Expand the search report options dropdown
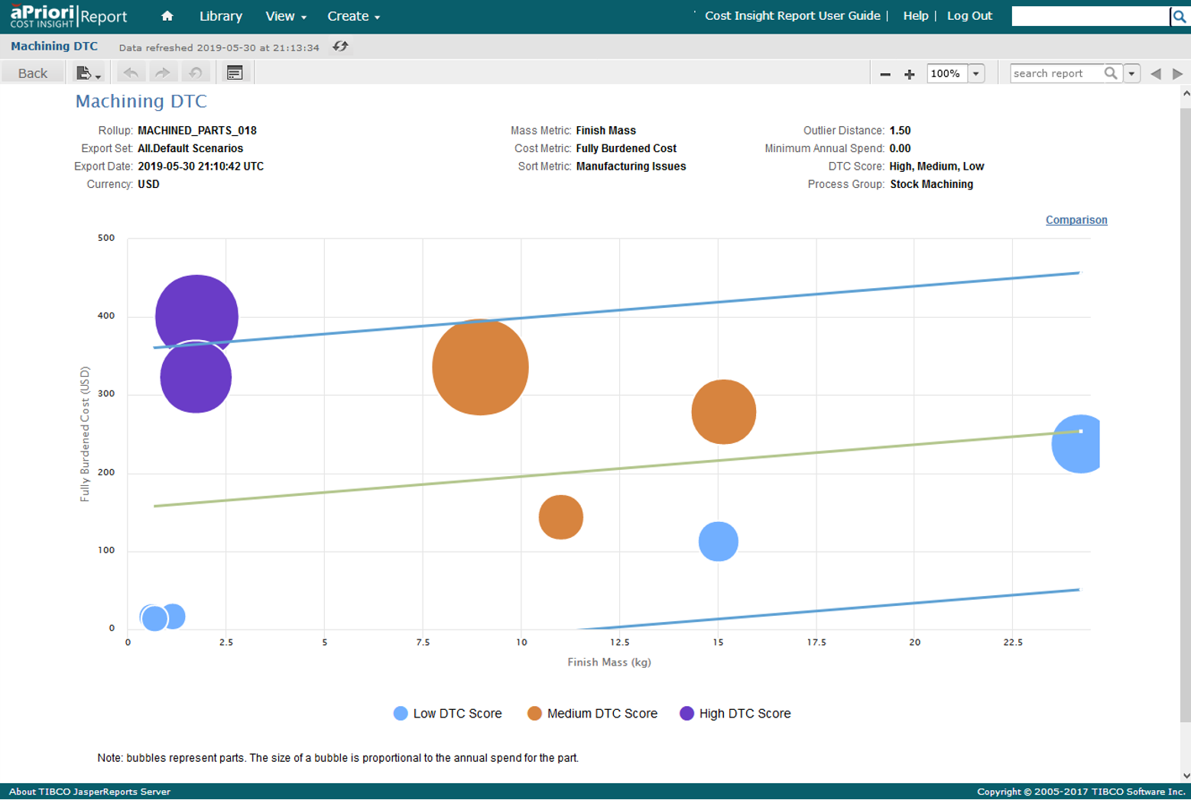1191x800 pixels. point(1131,74)
